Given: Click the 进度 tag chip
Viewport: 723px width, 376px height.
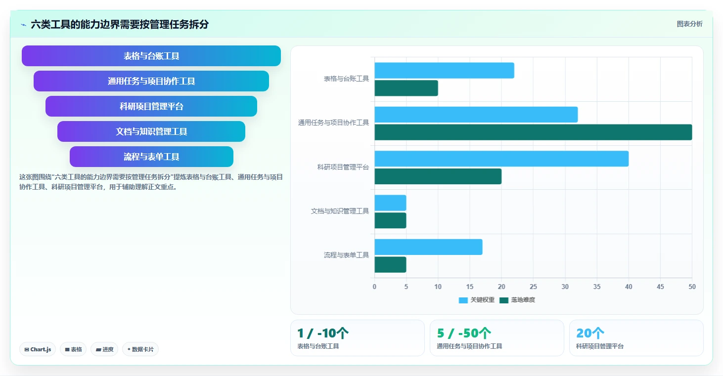Looking at the screenshot, I should pos(104,349).
